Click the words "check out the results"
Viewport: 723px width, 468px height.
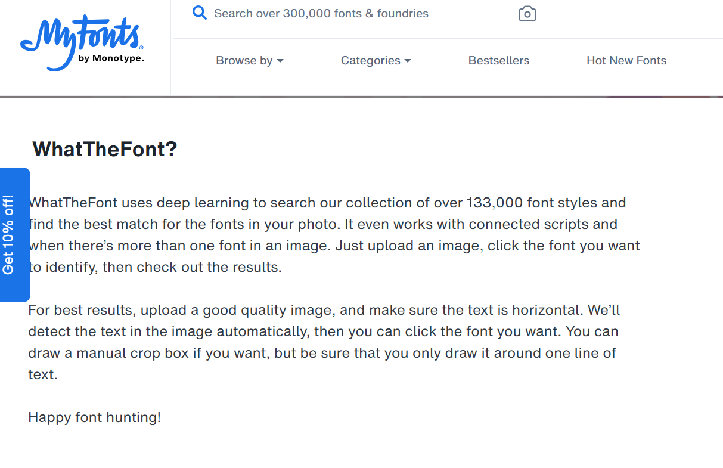[209, 267]
